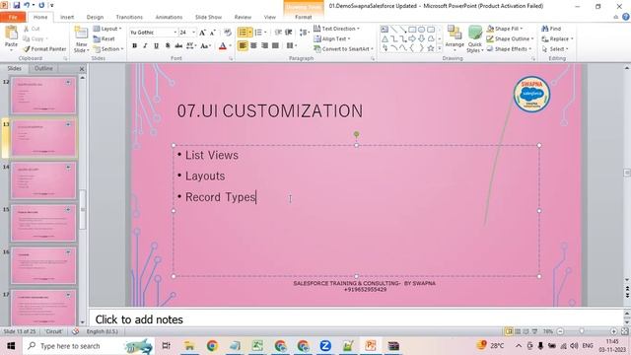Close the Slides/Outline pane
Image resolution: width=631 pixels, height=355 pixels.
82,69
